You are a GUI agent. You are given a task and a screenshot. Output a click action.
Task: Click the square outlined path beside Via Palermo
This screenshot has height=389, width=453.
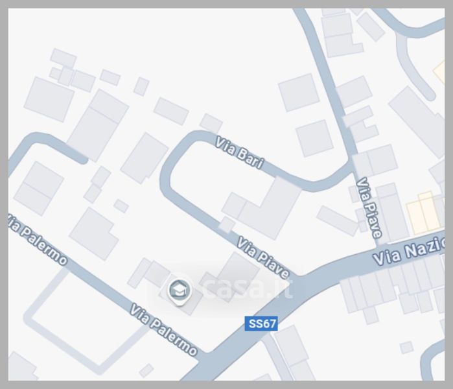(86, 321)
